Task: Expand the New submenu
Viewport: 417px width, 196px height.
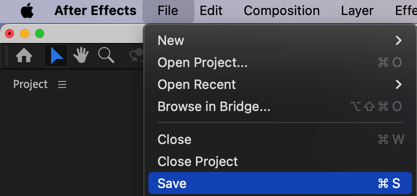Action: pos(280,40)
